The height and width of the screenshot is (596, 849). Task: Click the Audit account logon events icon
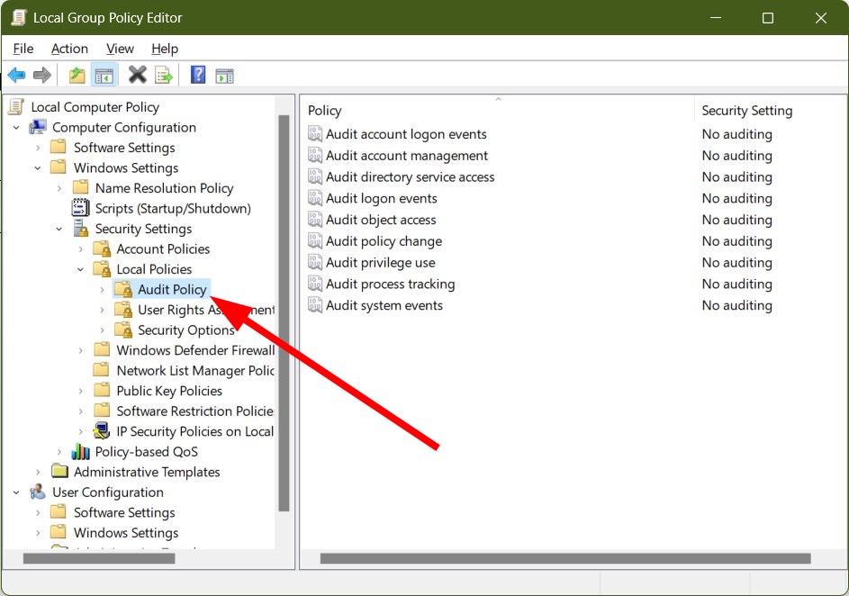tap(315, 133)
